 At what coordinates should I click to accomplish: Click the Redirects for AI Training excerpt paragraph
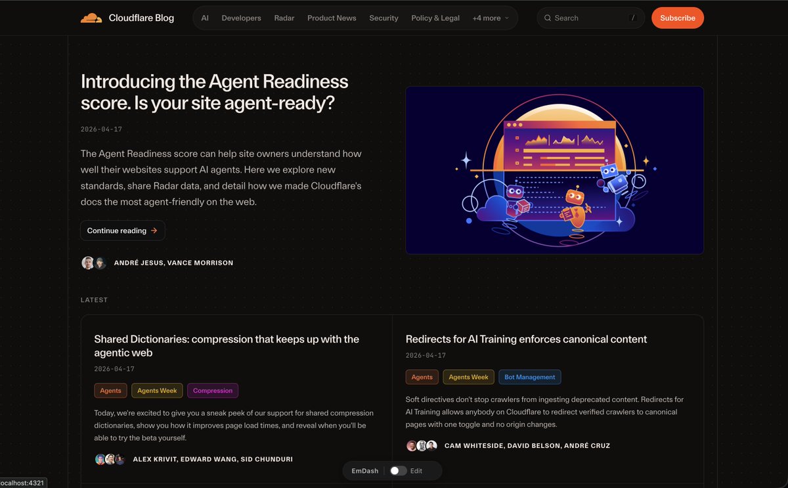point(545,412)
